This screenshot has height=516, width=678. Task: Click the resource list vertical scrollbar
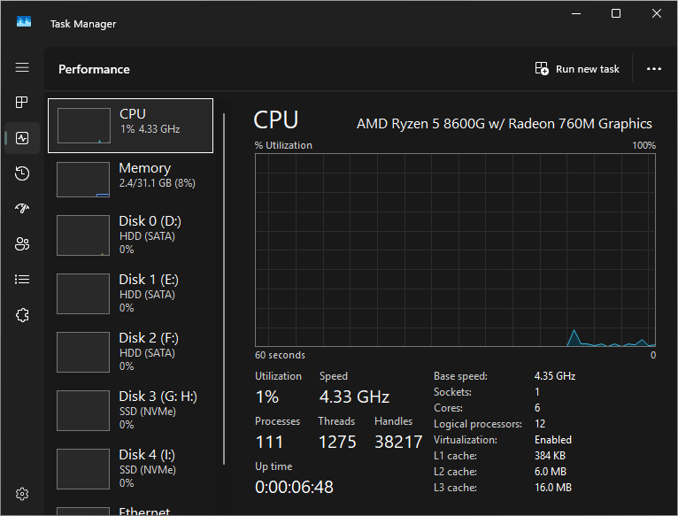[x=224, y=289]
